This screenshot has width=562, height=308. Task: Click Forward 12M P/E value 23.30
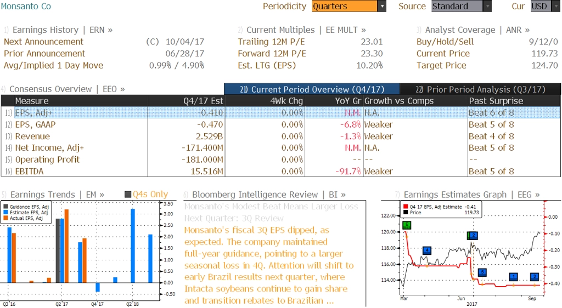pos(372,54)
